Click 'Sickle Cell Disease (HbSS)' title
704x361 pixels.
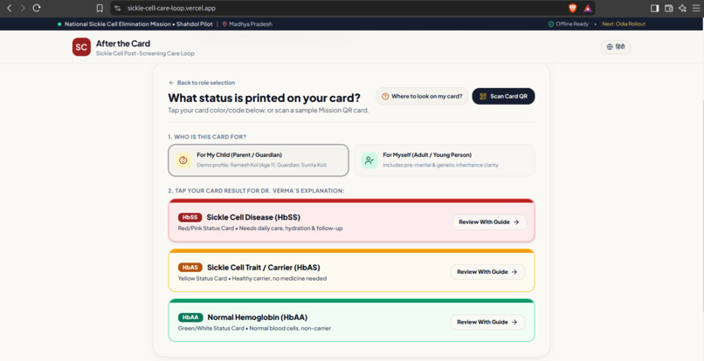tap(253, 217)
